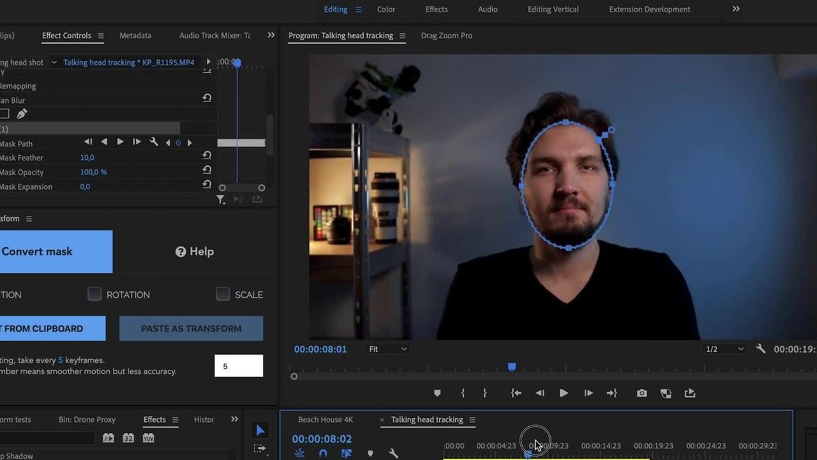Add a marker in the program monitor
The width and height of the screenshot is (817, 460).
click(x=437, y=393)
